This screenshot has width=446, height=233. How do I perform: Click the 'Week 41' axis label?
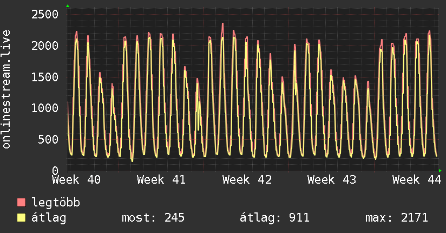tap(161, 180)
